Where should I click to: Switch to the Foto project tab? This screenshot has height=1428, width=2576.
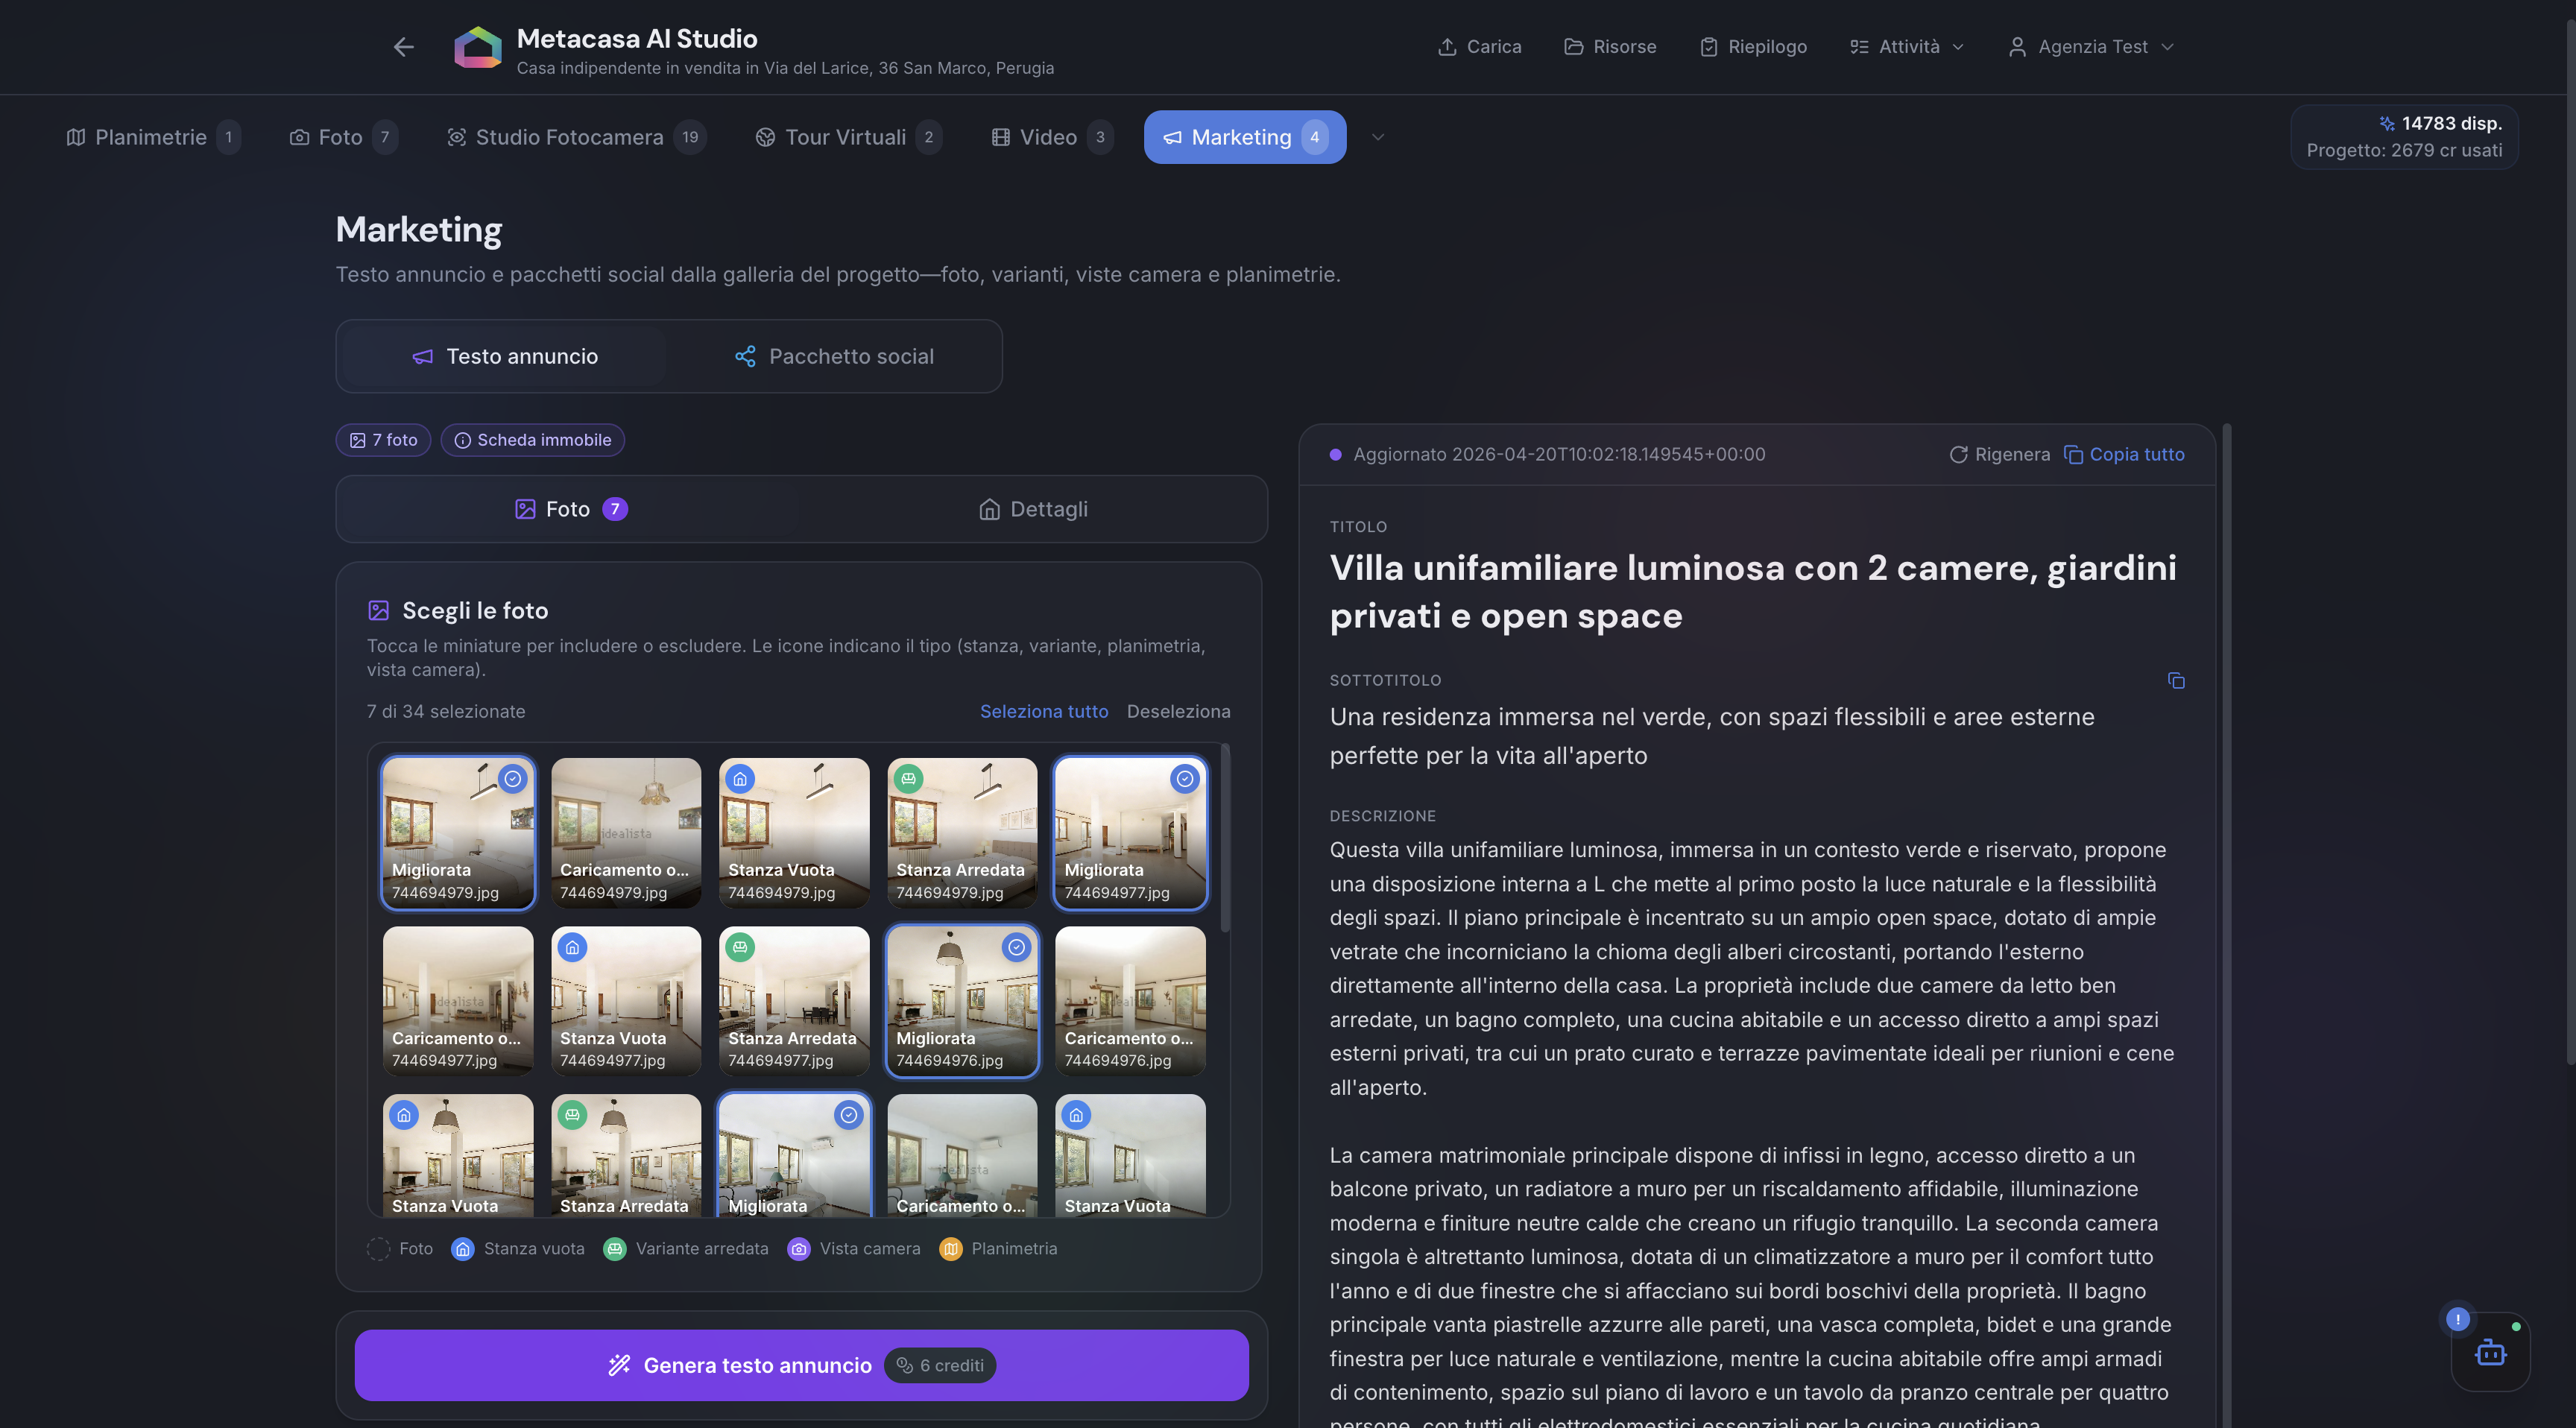pos(343,137)
